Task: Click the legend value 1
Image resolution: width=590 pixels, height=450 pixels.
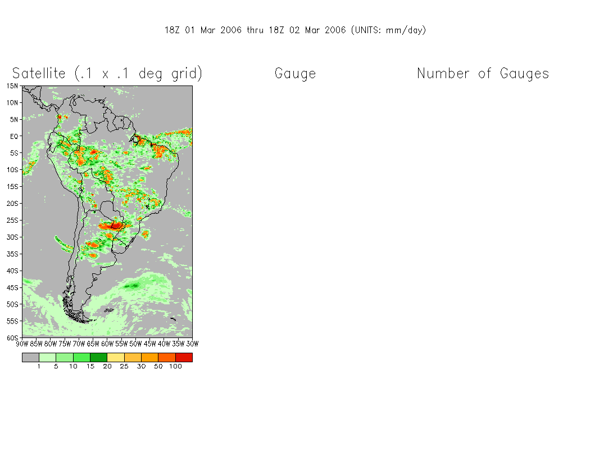Action: (x=39, y=366)
